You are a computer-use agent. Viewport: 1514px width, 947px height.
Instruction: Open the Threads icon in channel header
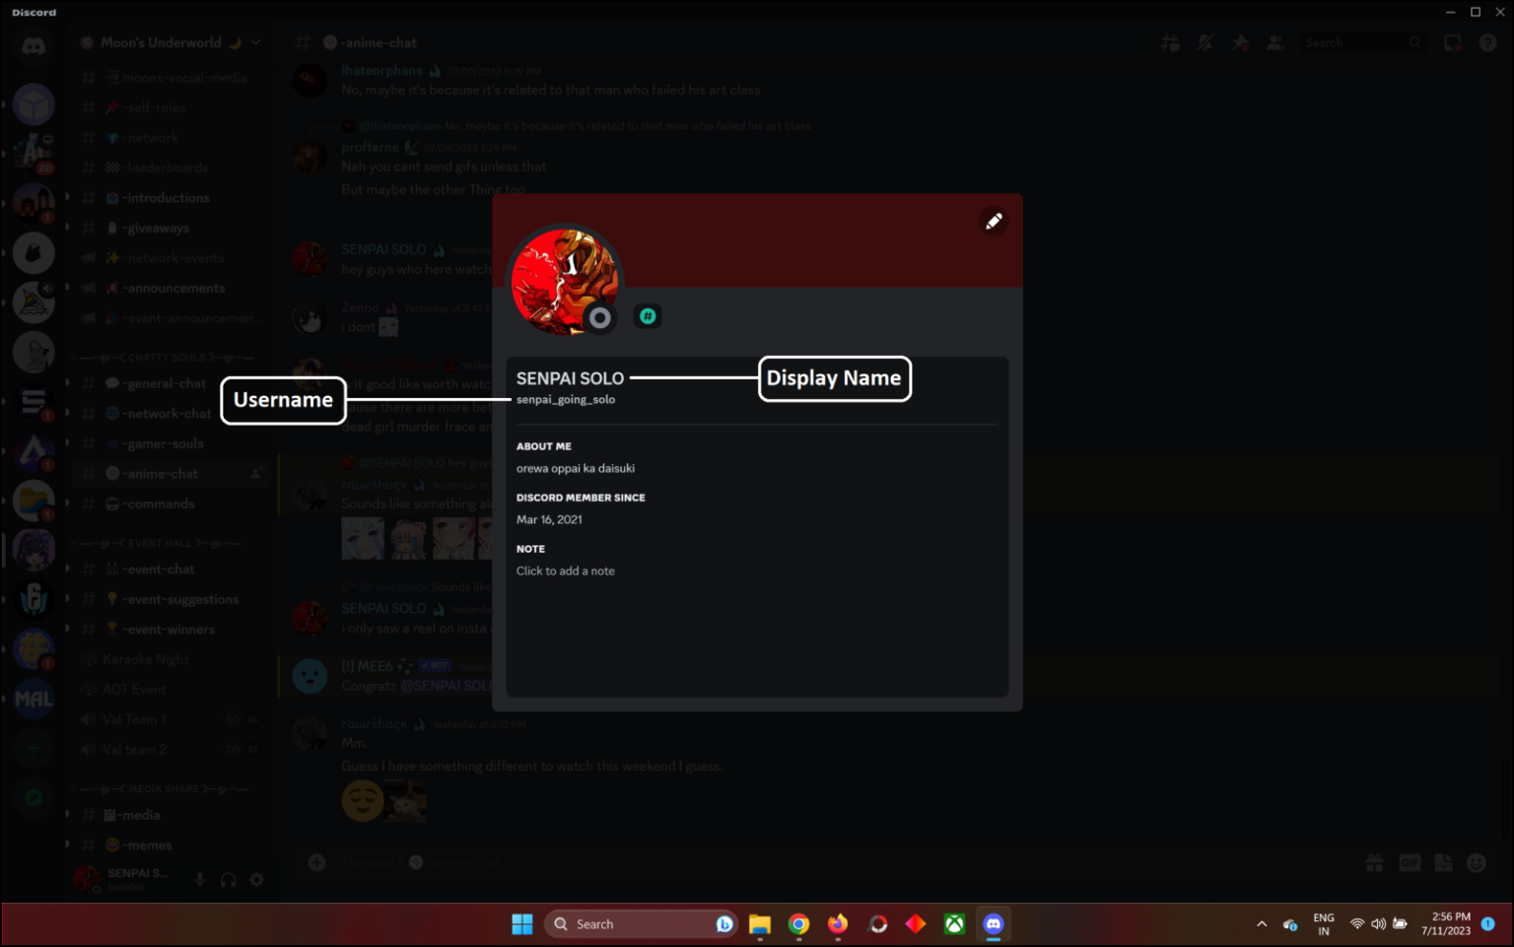click(1170, 42)
